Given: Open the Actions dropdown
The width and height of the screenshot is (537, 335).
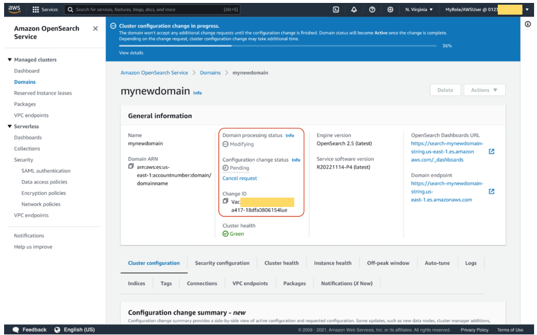Looking at the screenshot, I should pos(484,90).
